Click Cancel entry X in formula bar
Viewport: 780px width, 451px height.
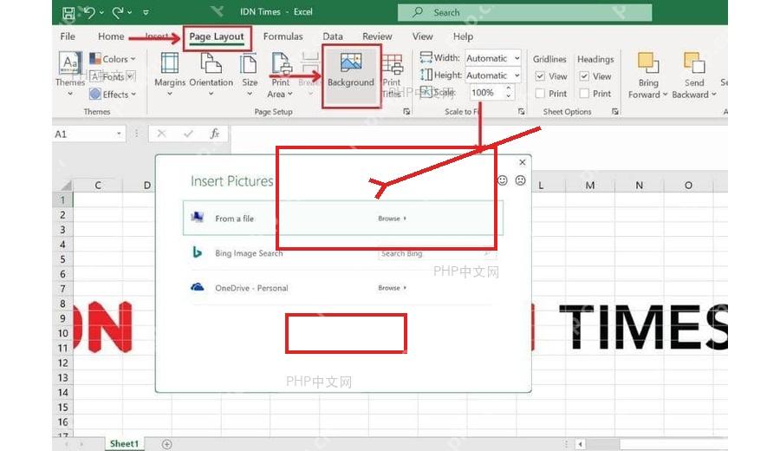161,134
